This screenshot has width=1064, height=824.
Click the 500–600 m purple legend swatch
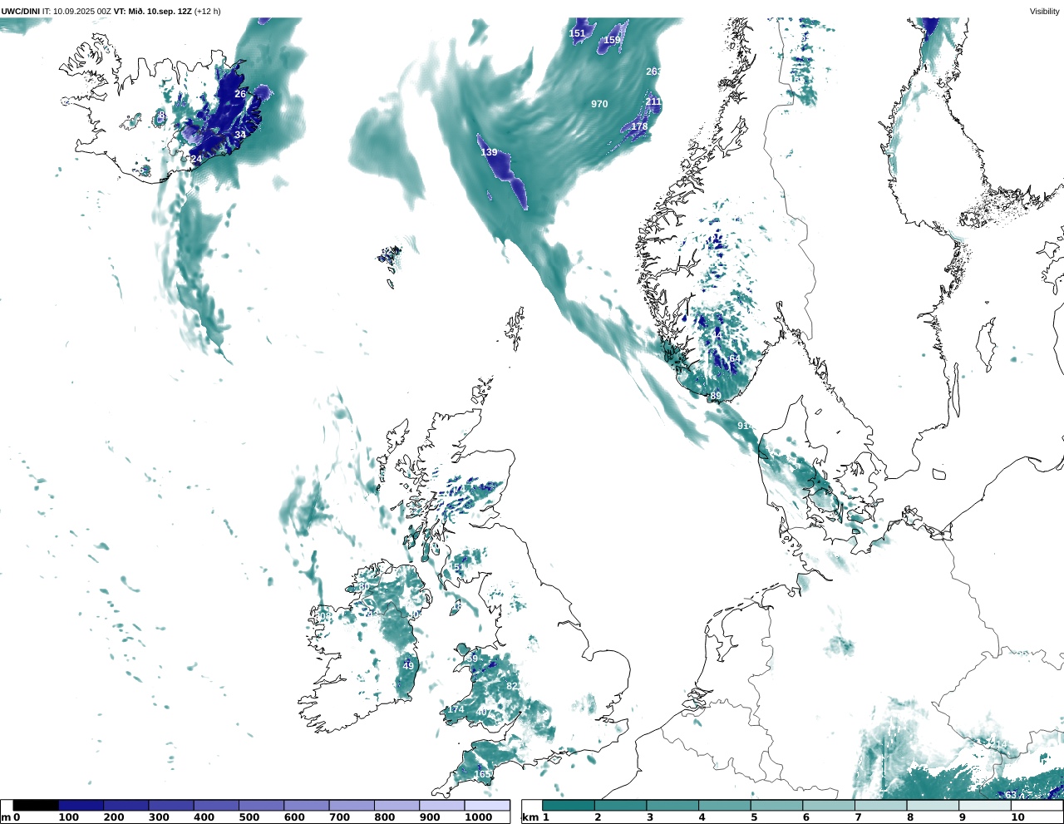(x=261, y=805)
